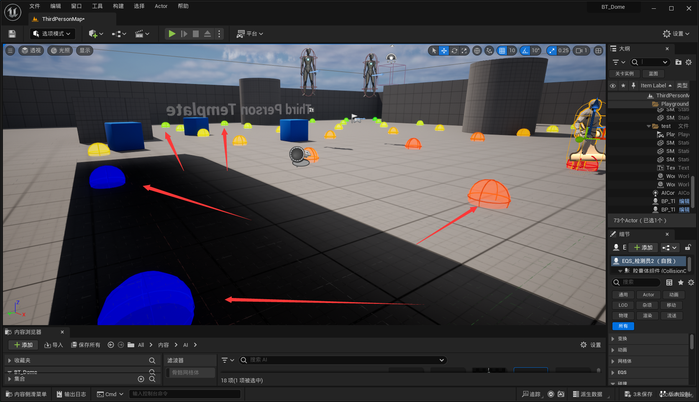The width and height of the screenshot is (699, 402).
Task: Expand the 变换 section
Action: [613, 338]
